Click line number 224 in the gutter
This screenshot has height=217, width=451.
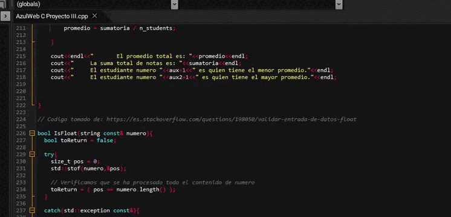(x=21, y=119)
